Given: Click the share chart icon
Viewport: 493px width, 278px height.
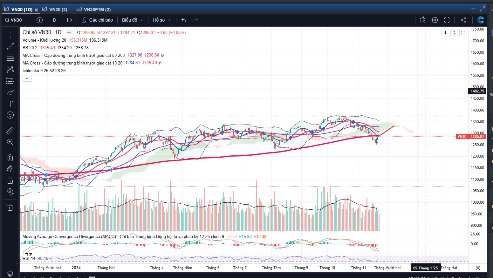Looking at the screenshot, I should pyautogui.click(x=463, y=20).
